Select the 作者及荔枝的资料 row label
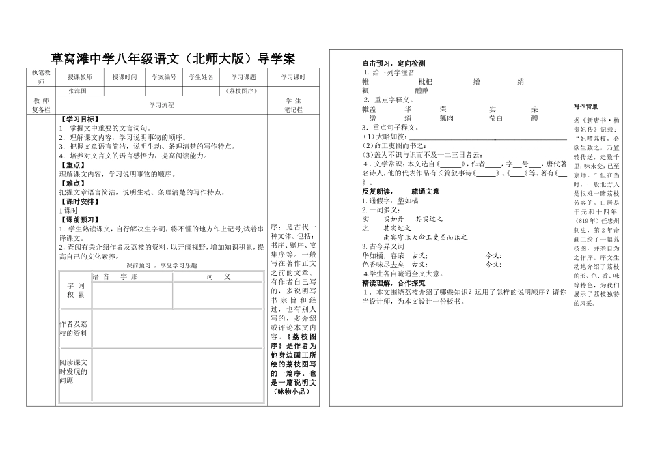649x449 pixels. tap(74, 329)
